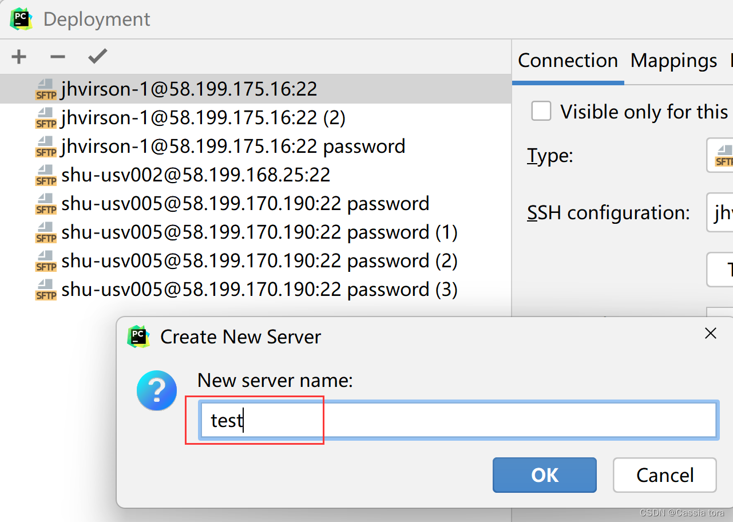Select shu-usv005@58.199.170.190:22 password entry

click(256, 204)
